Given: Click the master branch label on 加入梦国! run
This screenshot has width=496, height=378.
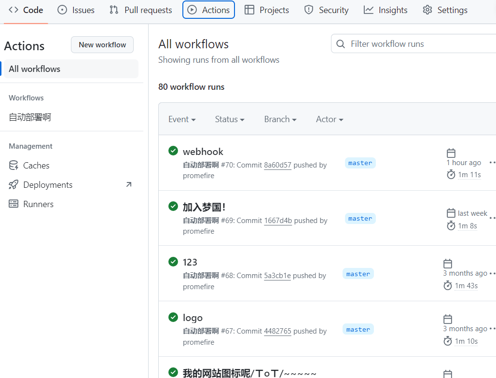Looking at the screenshot, I should point(360,218).
